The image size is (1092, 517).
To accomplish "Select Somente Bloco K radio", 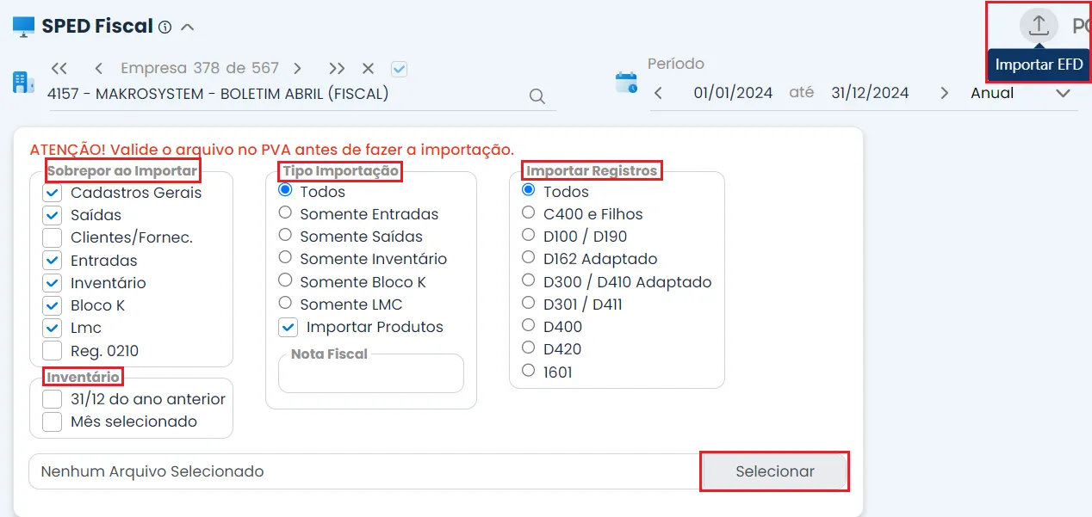I will pos(286,280).
